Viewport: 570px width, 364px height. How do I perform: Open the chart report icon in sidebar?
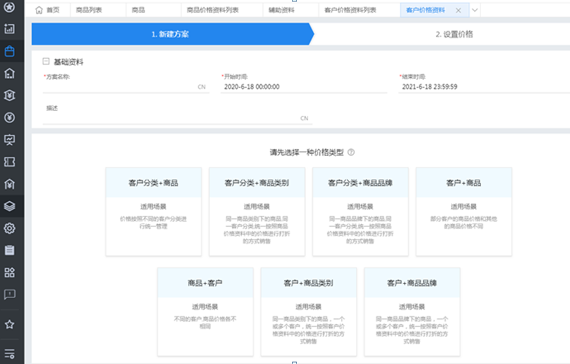coord(10,29)
